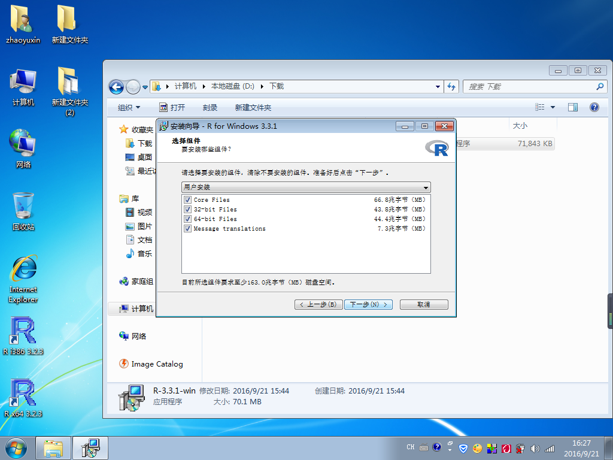Click 计算机 in the address breadcrumb

tap(186, 86)
